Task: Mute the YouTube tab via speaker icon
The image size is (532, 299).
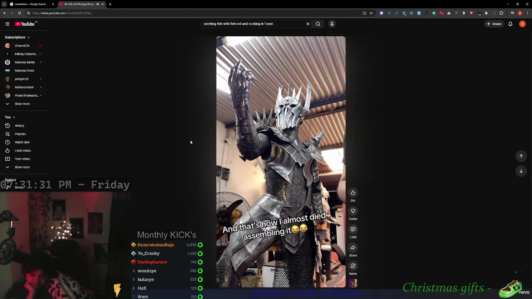Action: click(98, 4)
